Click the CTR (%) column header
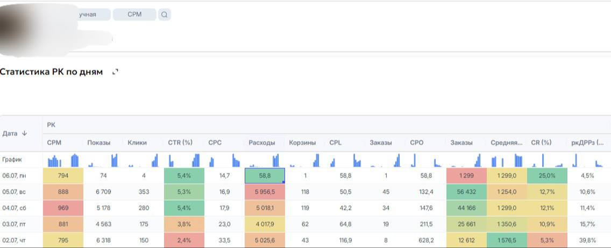This screenshot has height=248, width=611. (180, 143)
